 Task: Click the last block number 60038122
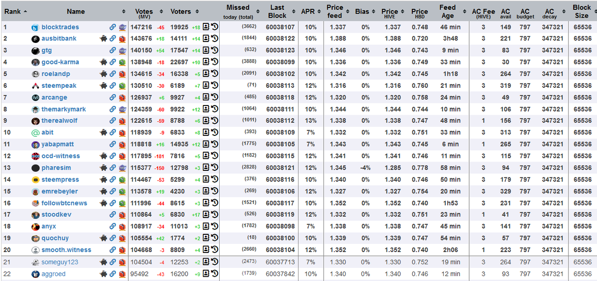click(280, 38)
